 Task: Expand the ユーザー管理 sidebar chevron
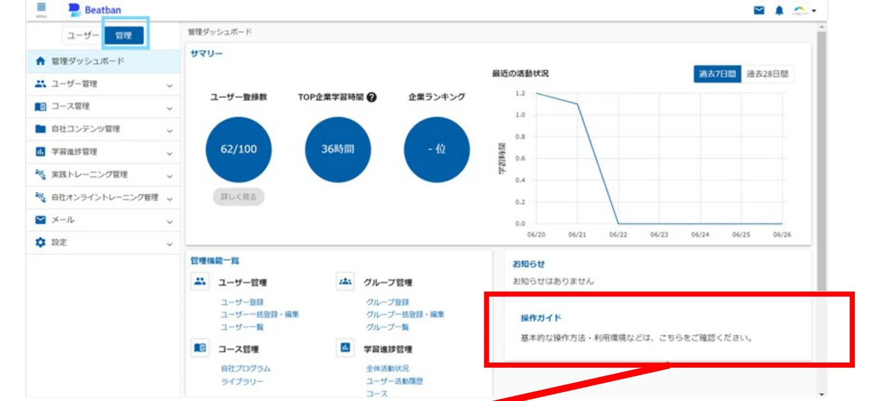pos(170,86)
